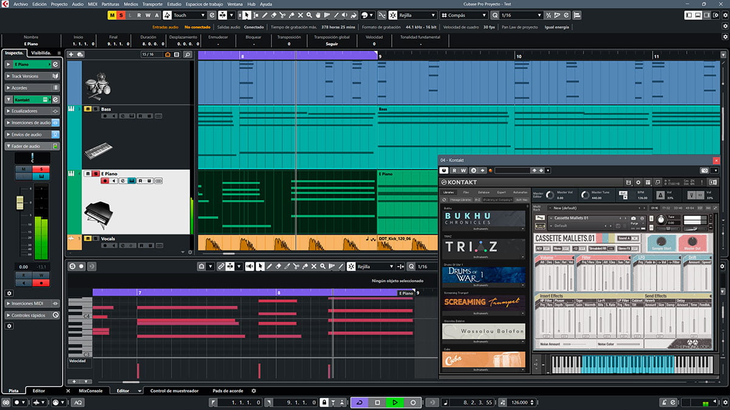Image resolution: width=730 pixels, height=410 pixels.
Task: Click Kontakt Files browser tab
Action: (465, 192)
